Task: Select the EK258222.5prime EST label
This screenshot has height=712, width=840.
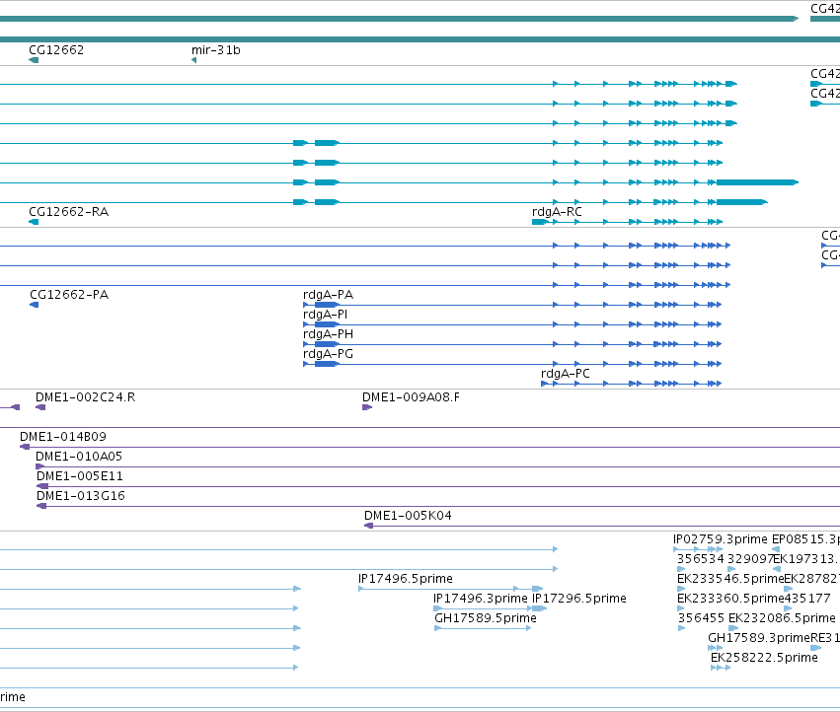Action: 764,659
